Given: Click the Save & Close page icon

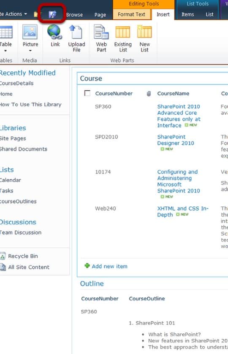Looking at the screenshot, I should point(52,15).
